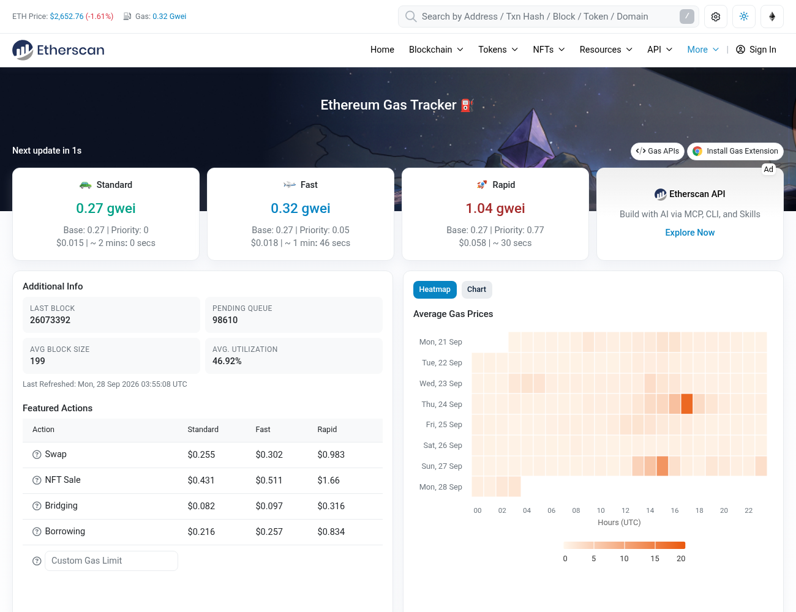Click the ETH price $2,652.76 link
Image resolution: width=796 pixels, height=612 pixels.
(67, 17)
